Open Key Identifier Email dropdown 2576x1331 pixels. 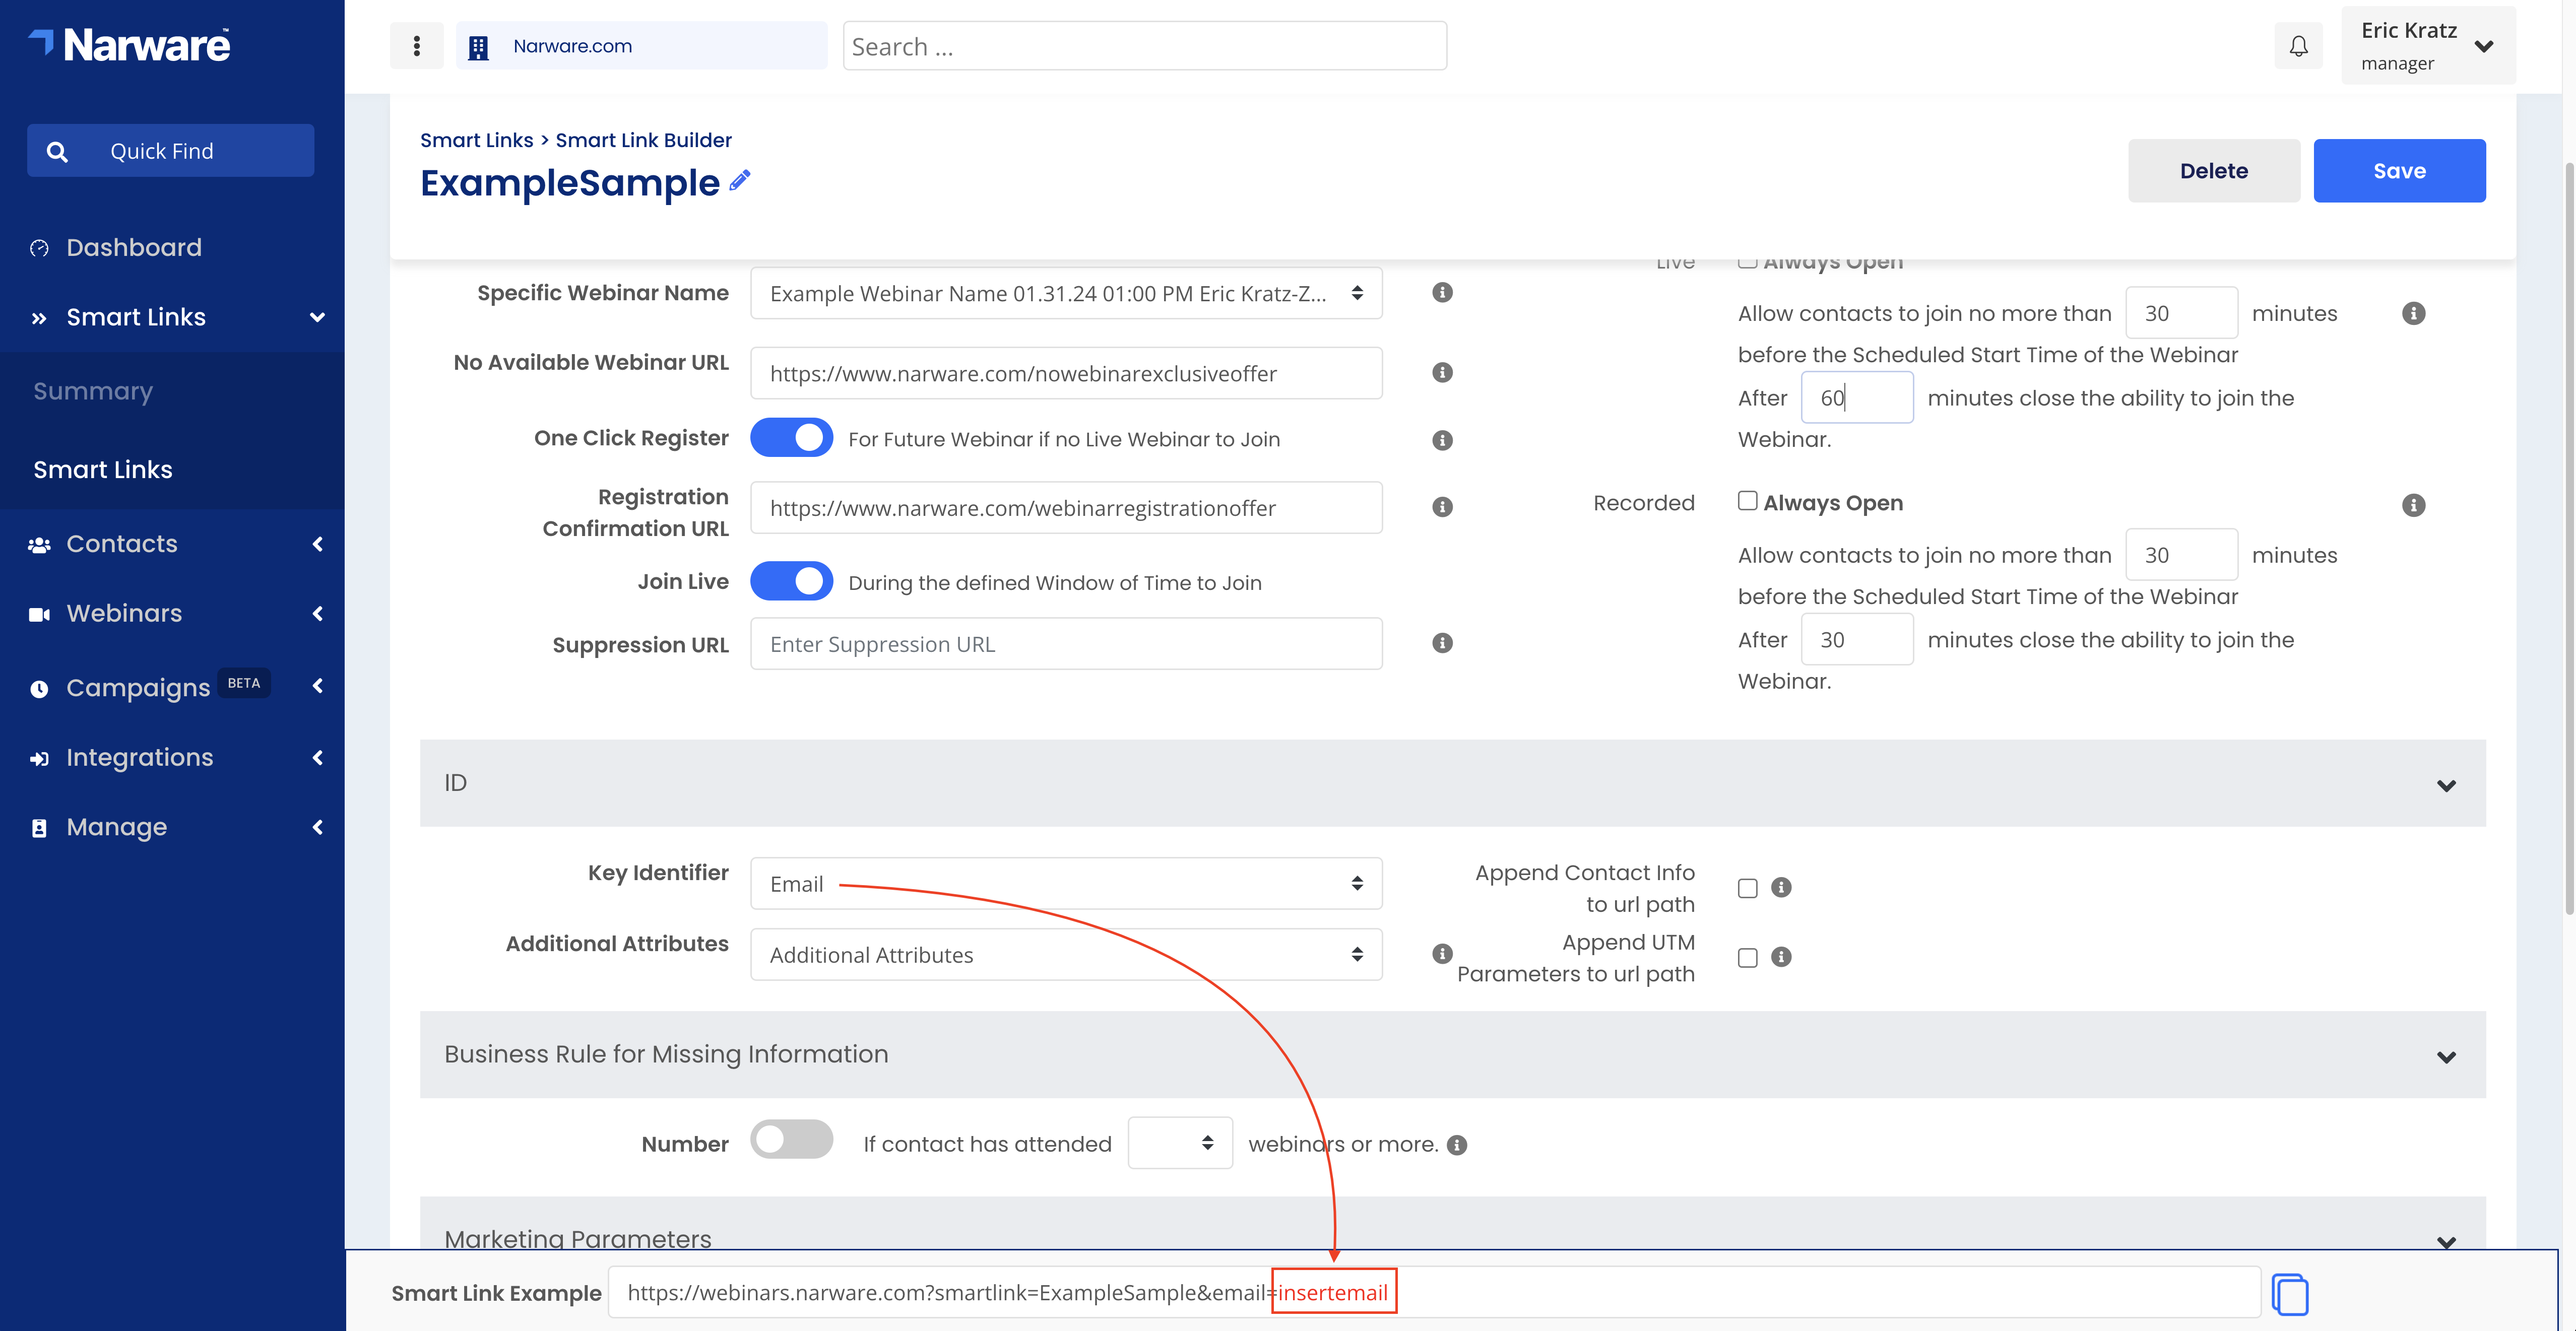point(1066,883)
